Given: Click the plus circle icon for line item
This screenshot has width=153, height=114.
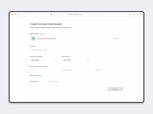Looking at the screenshot, I should coord(31,75).
